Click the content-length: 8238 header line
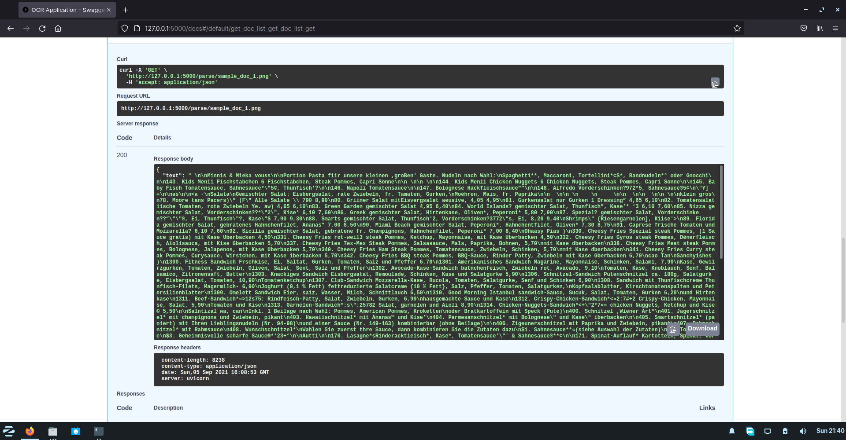Screen dimensions: 846x440 click(193, 360)
